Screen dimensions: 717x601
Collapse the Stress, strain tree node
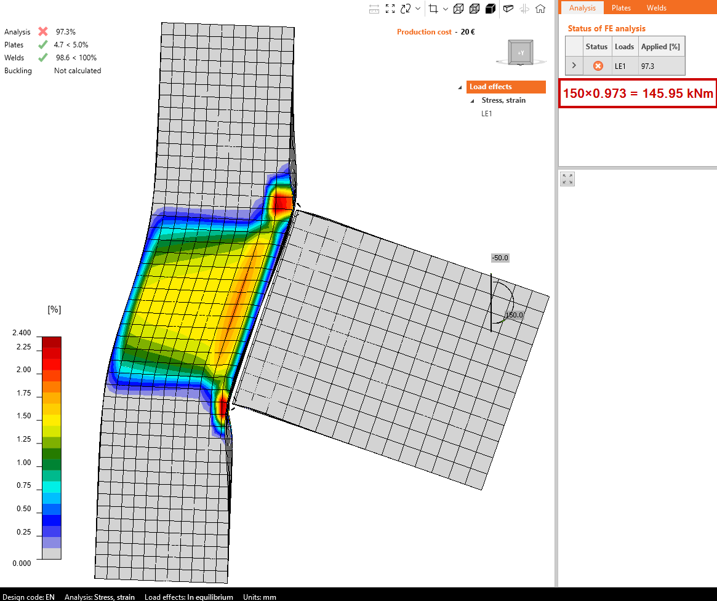[472, 101]
